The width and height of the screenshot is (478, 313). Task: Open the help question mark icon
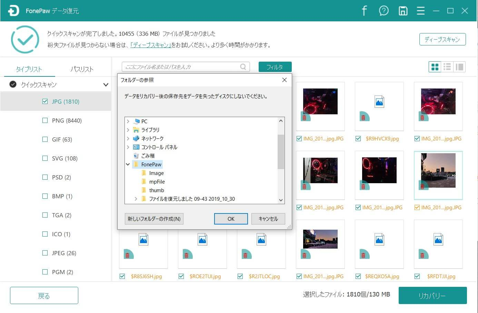[384, 11]
